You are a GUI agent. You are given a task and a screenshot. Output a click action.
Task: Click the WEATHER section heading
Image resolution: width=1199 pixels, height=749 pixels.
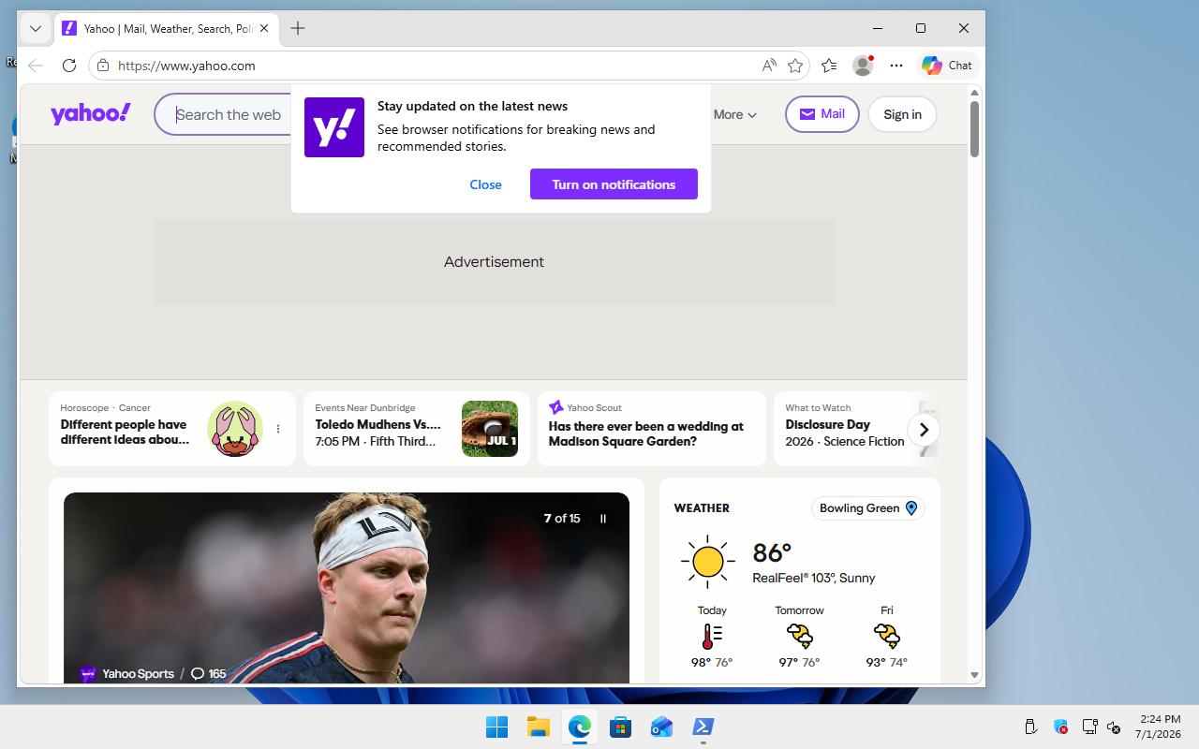pos(702,508)
